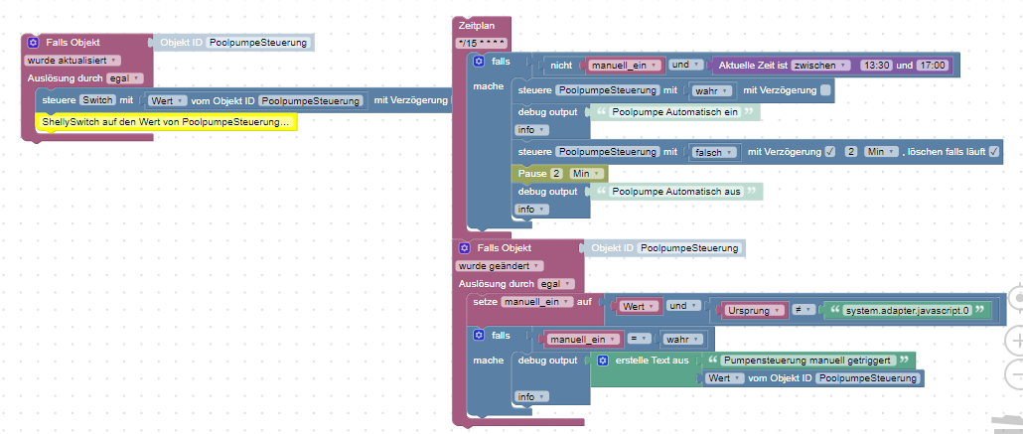
Task: Click the workspace zoom-in plus control
Action: (x=1016, y=340)
